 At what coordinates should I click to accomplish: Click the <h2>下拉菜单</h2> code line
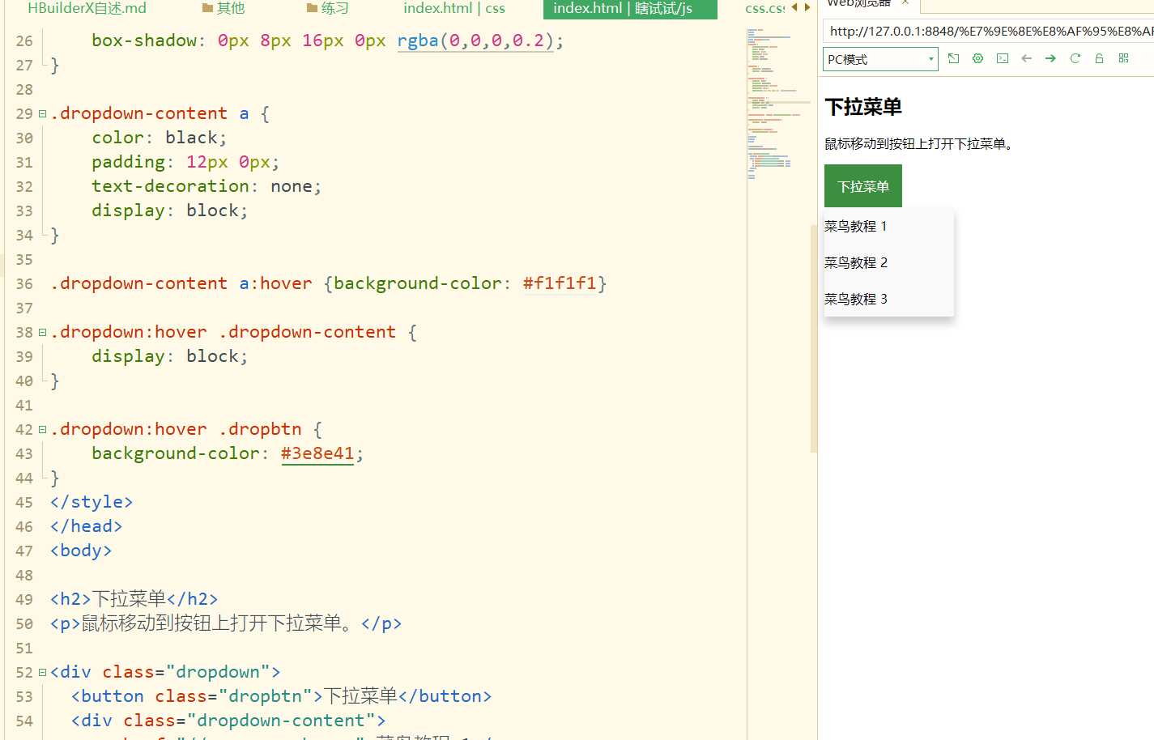pos(134,599)
